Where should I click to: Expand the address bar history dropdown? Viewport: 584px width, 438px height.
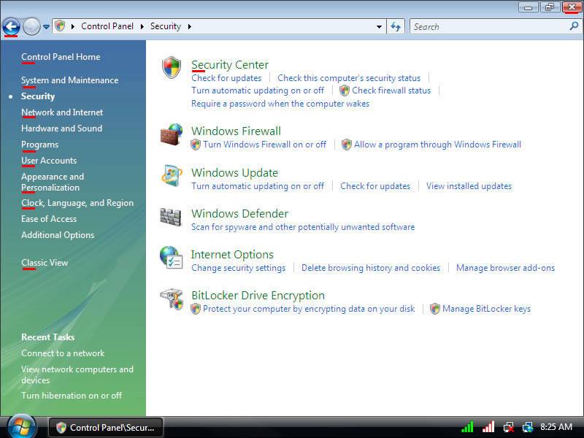click(x=379, y=26)
